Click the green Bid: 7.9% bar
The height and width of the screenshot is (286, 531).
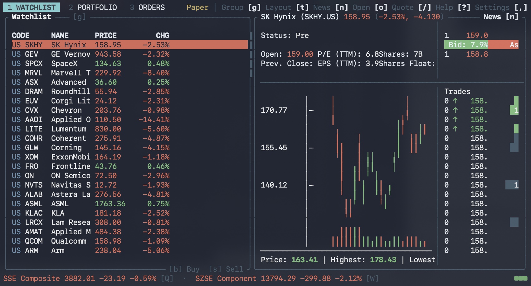466,45
